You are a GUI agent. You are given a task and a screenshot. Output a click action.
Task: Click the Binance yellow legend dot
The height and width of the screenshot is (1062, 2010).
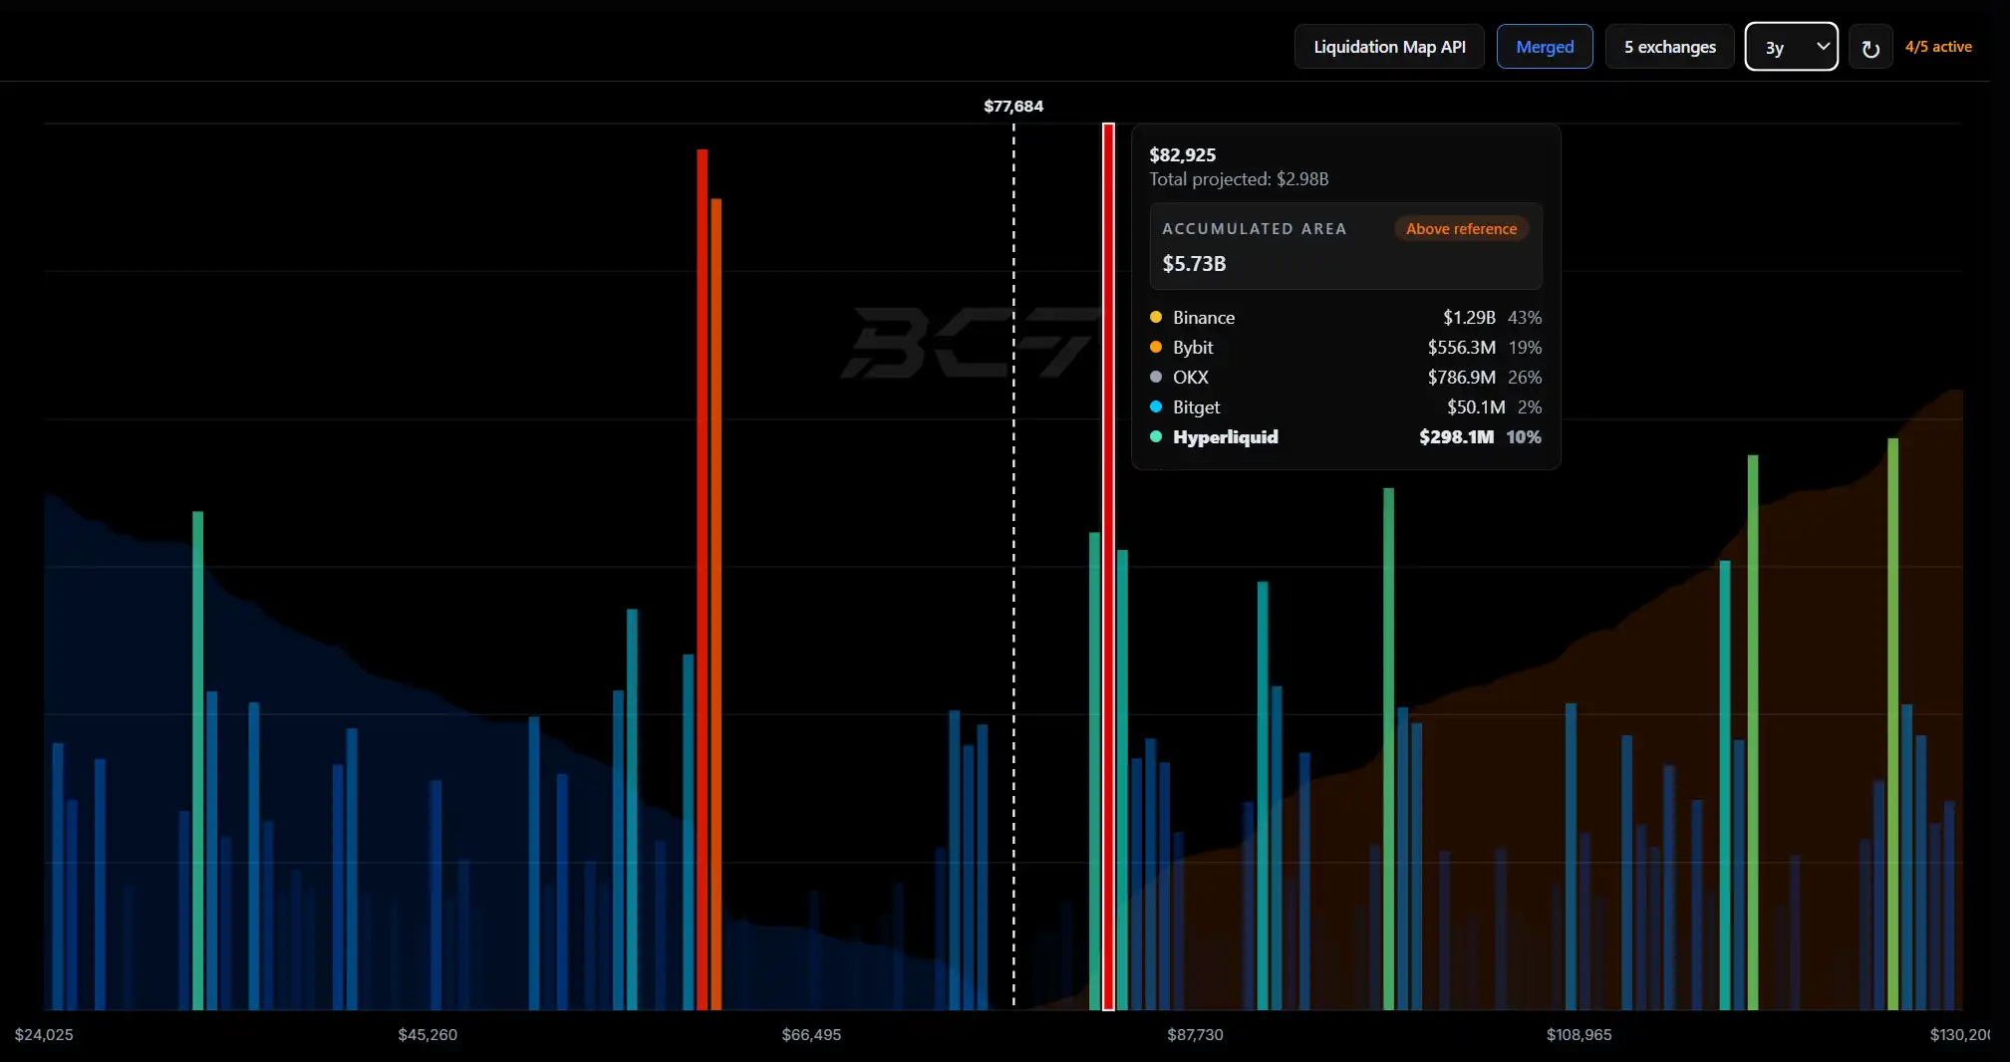pos(1156,317)
